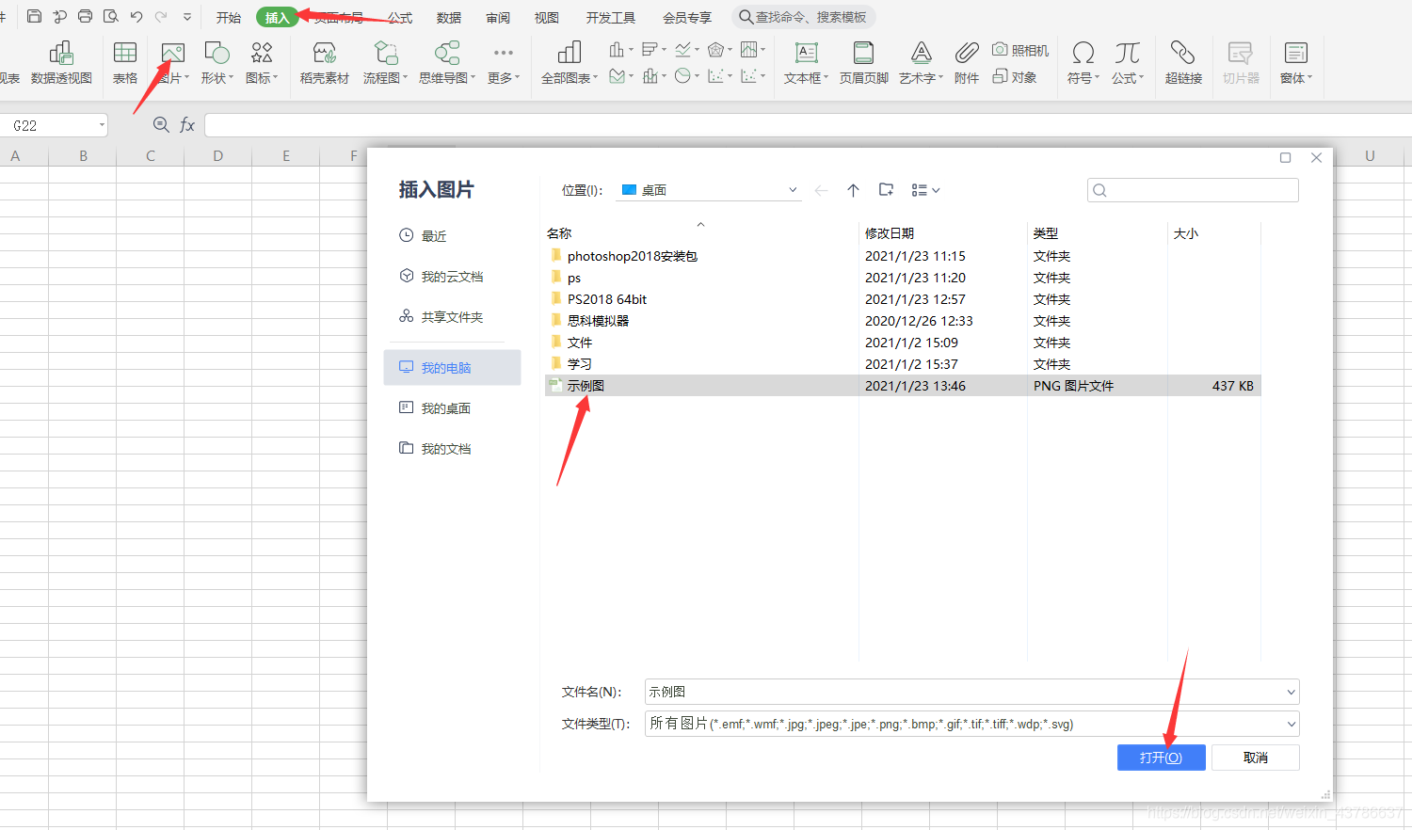Open the bar chart type dropdown
This screenshot has height=830, width=1412.
(x=654, y=49)
